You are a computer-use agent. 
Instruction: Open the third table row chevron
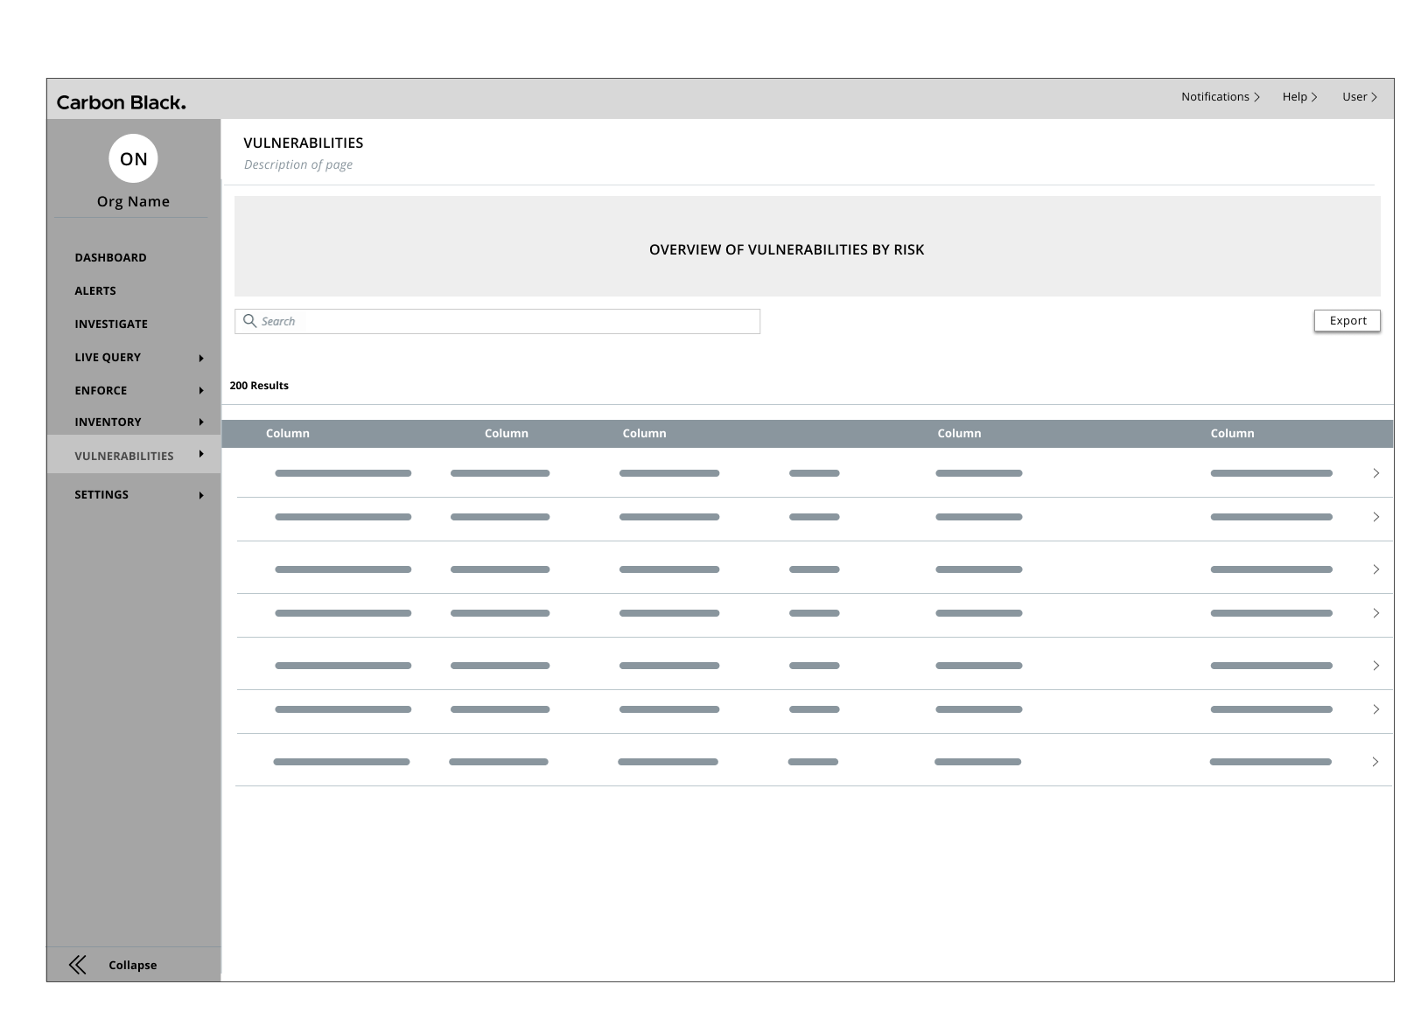(x=1375, y=569)
